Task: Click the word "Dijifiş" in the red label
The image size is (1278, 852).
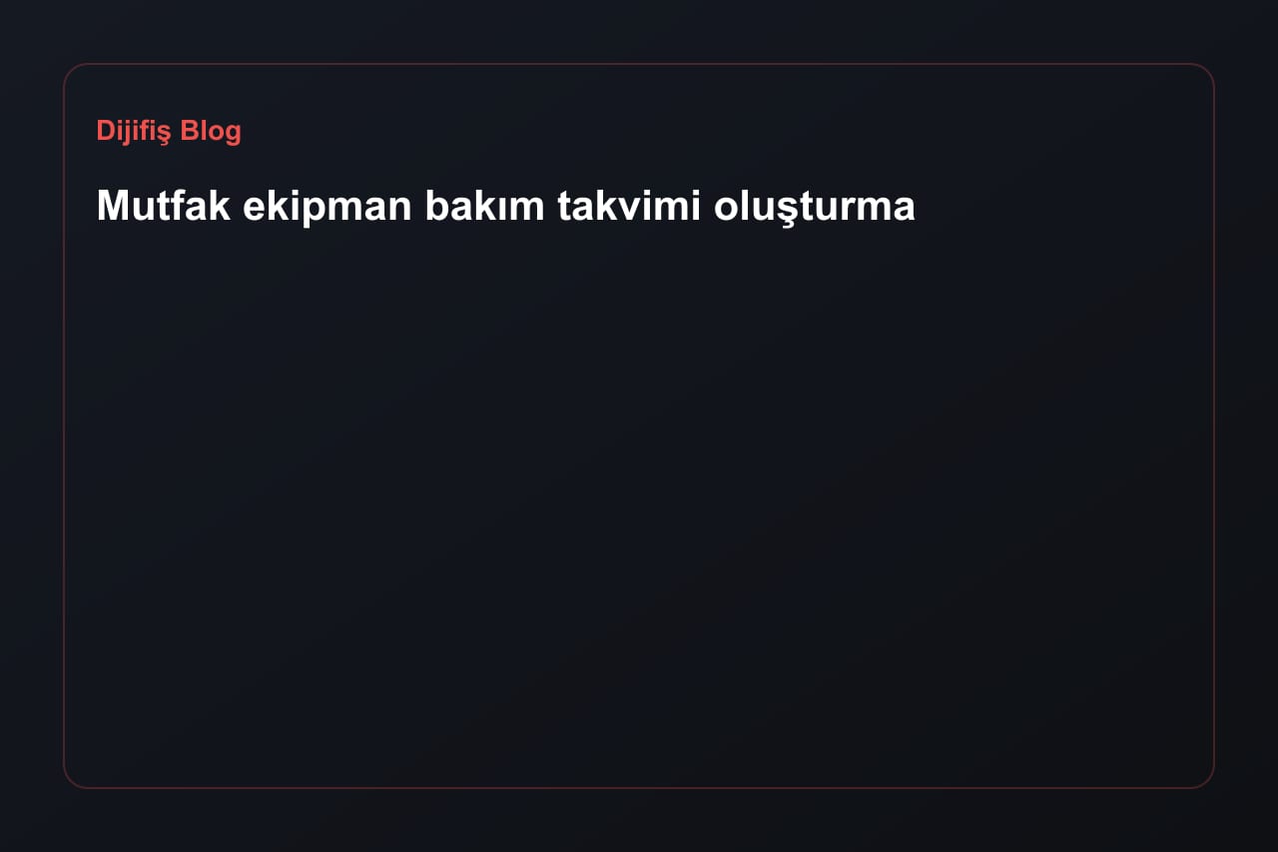Action: tap(134, 132)
